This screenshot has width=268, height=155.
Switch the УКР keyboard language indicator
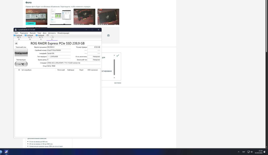pos(244,152)
